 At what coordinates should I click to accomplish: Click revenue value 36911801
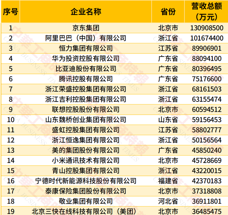207,201
